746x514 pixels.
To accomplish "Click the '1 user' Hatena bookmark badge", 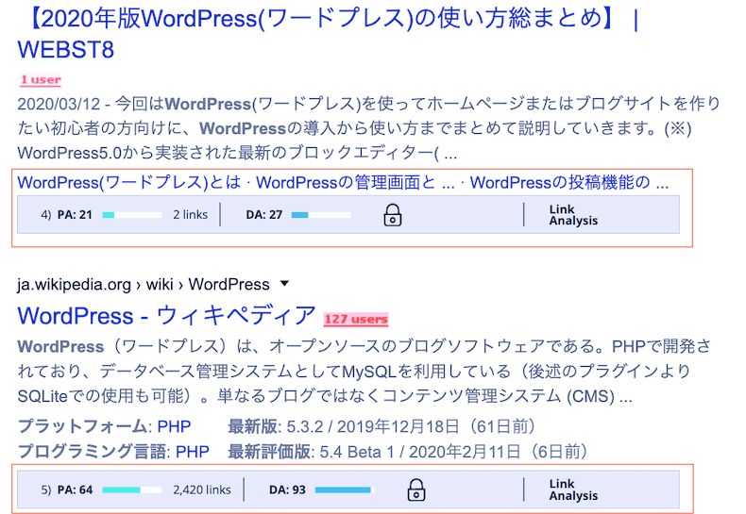I will 41,80.
